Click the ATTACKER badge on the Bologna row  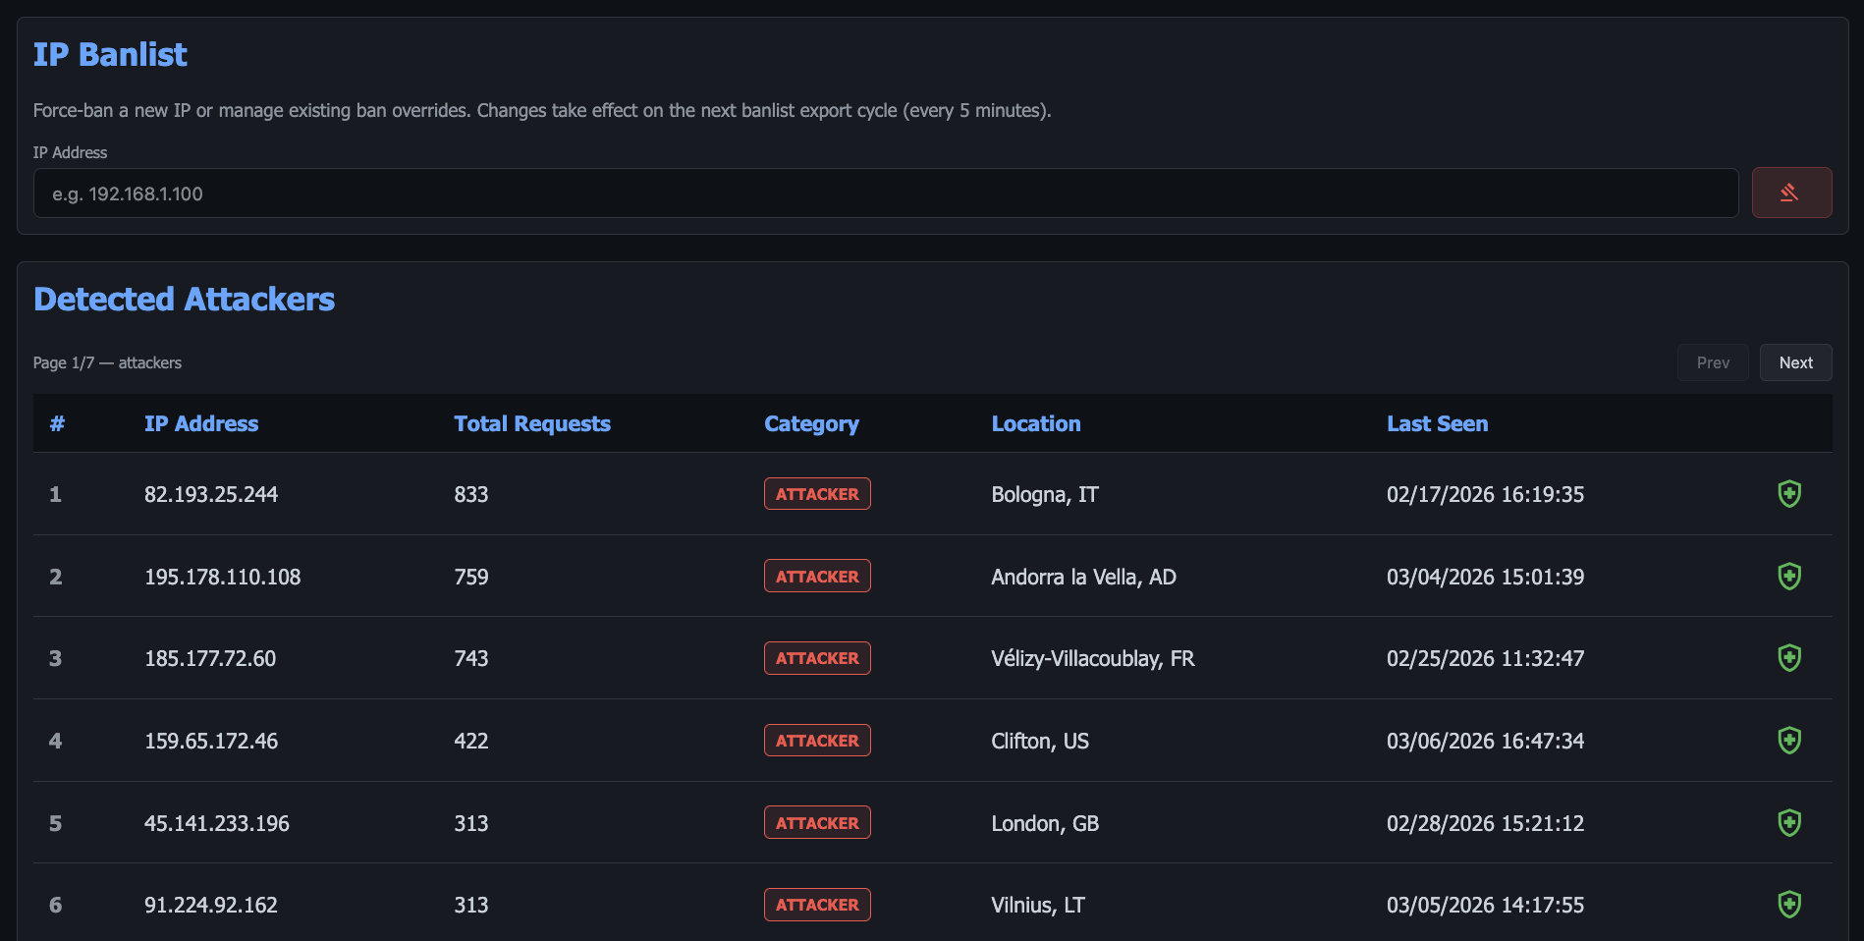point(817,494)
